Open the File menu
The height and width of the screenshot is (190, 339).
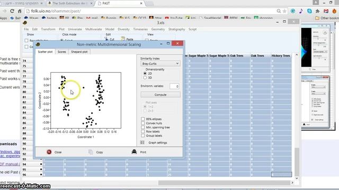pos(26,29)
